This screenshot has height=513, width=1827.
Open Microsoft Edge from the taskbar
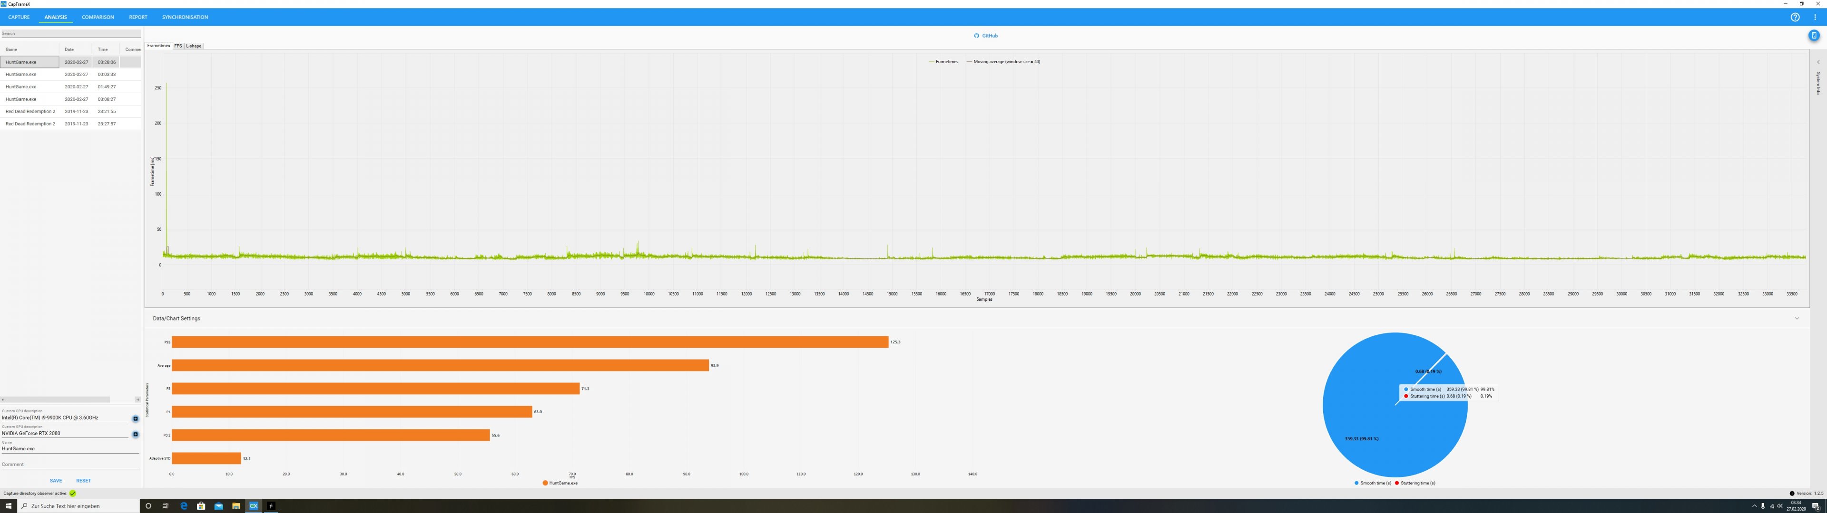click(x=184, y=506)
